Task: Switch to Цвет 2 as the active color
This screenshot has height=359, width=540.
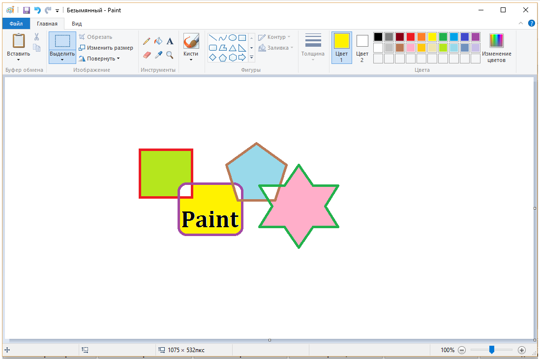Action: [362, 48]
